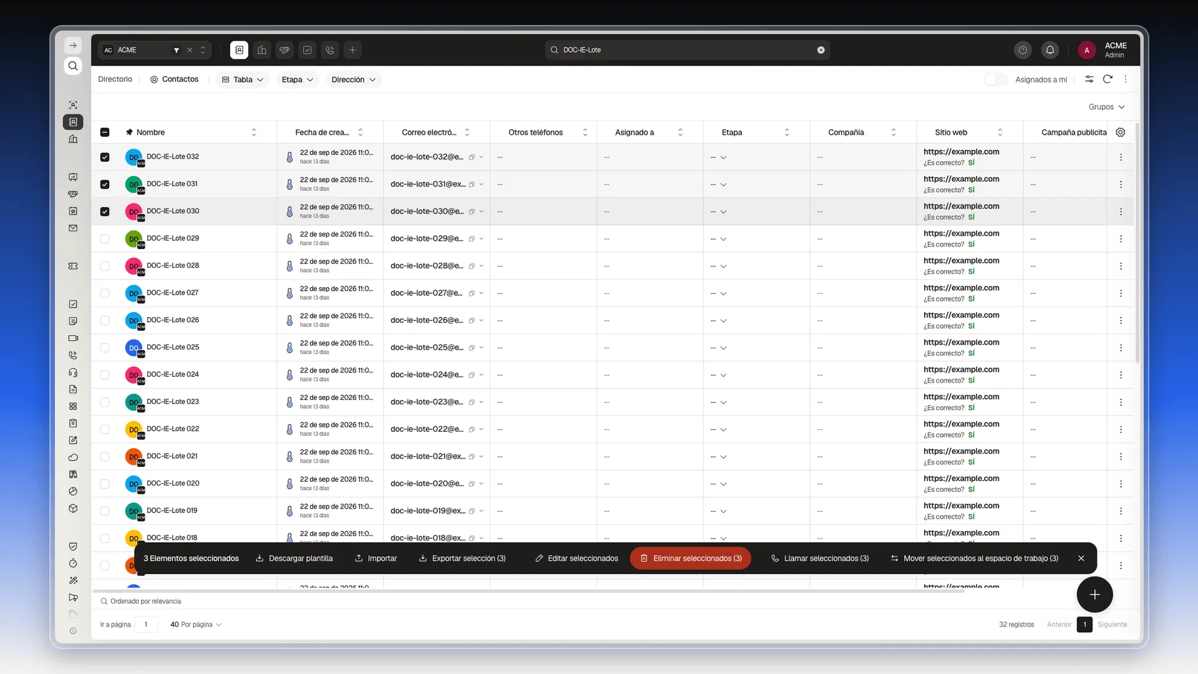This screenshot has width=1198, height=674.
Task: Open companies building icon in top bar
Action: coord(262,50)
